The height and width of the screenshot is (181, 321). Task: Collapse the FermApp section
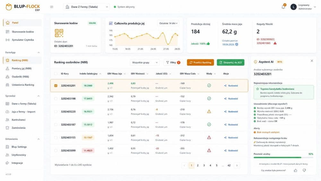(x=39, y=52)
